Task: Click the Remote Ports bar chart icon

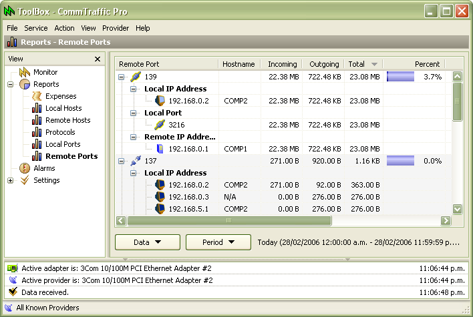Action: (x=37, y=156)
